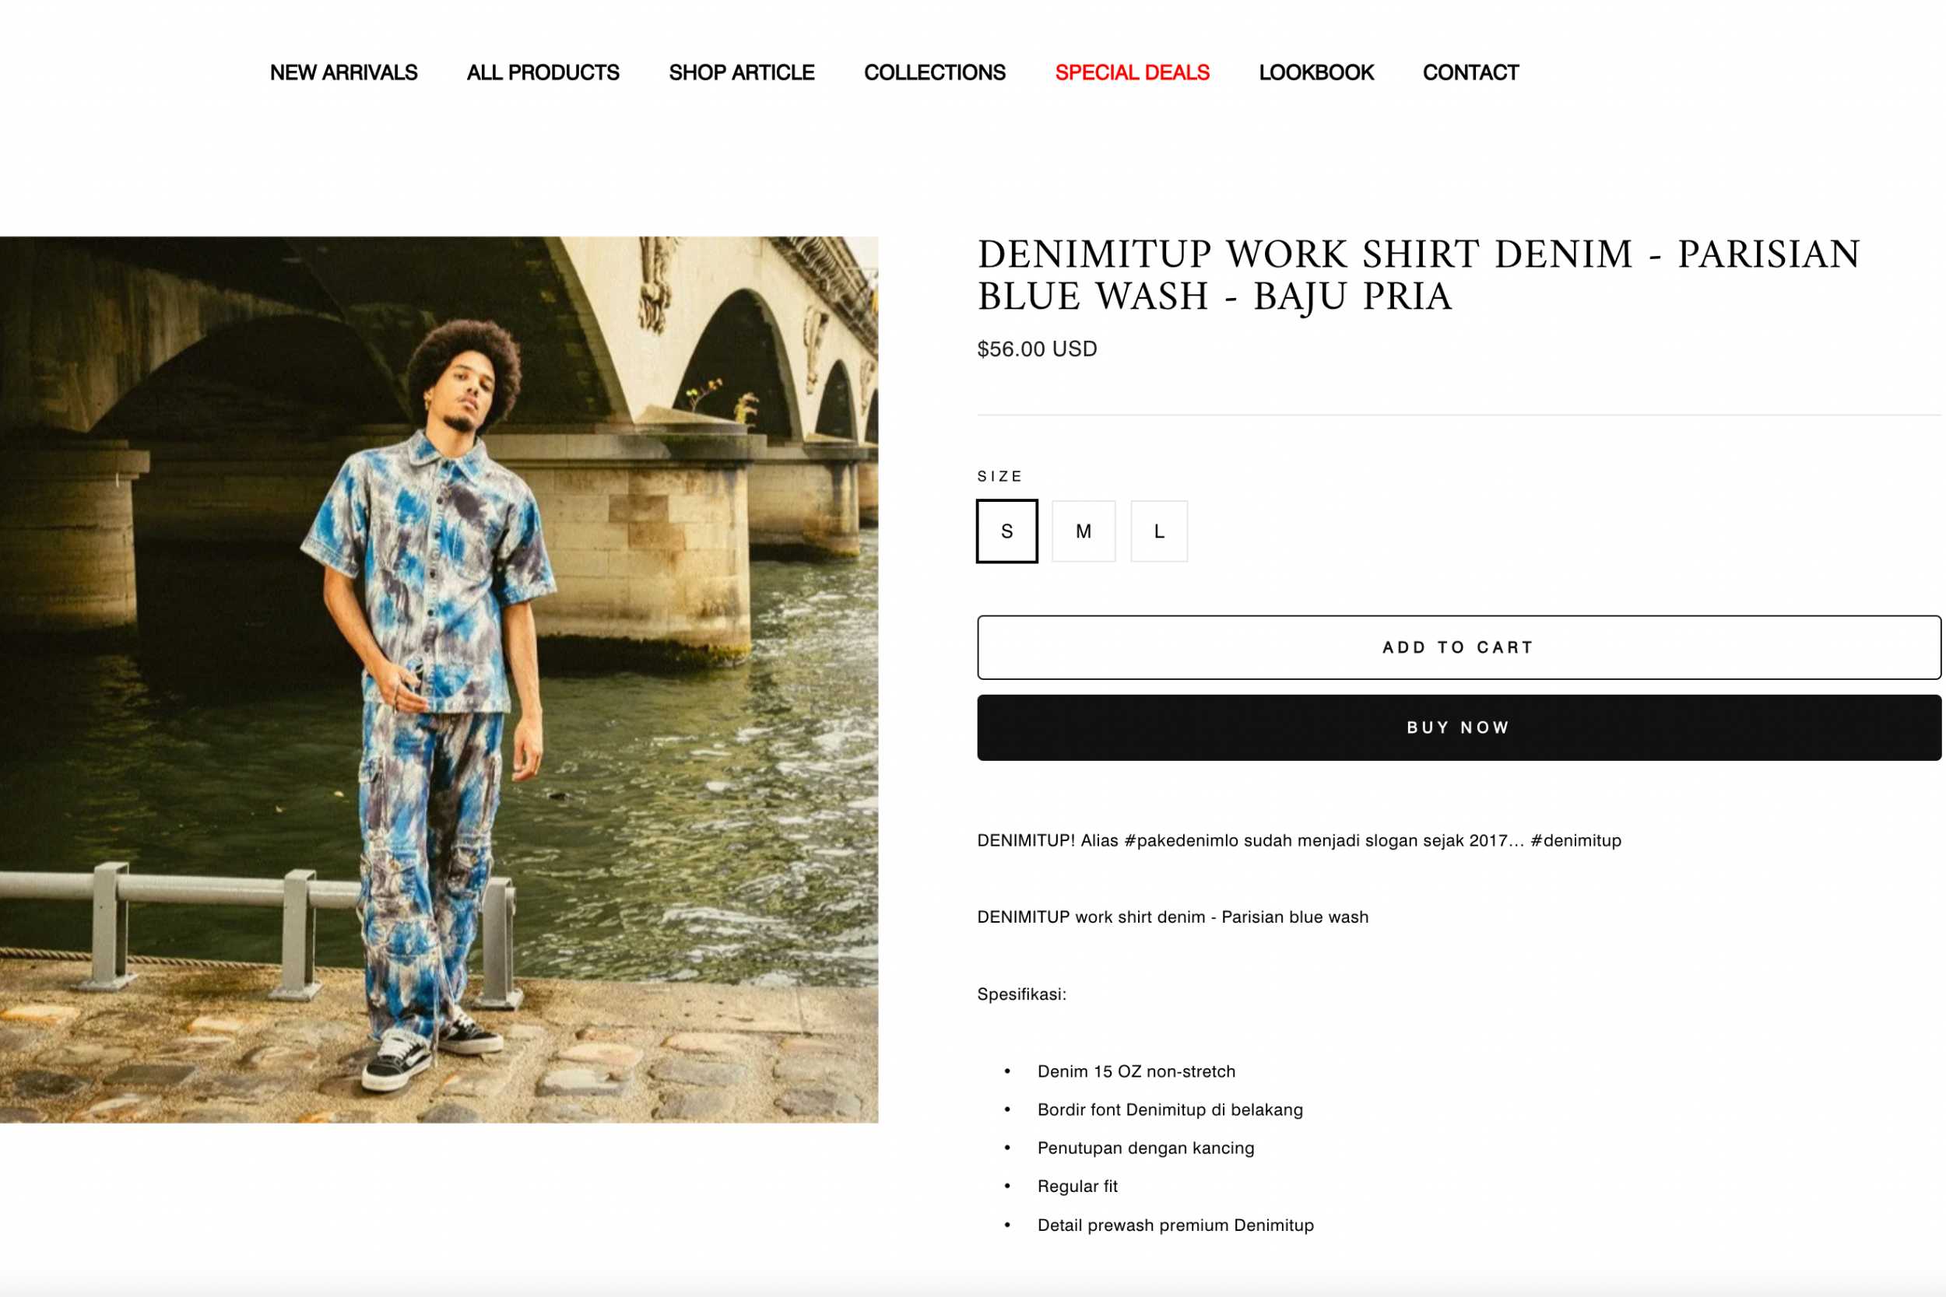Click the Add to Cart button
The width and height of the screenshot is (1946, 1297).
1459,647
